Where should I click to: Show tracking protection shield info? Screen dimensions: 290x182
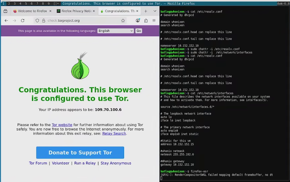[x=37, y=20]
